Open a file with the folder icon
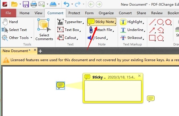 [x=14, y=4]
